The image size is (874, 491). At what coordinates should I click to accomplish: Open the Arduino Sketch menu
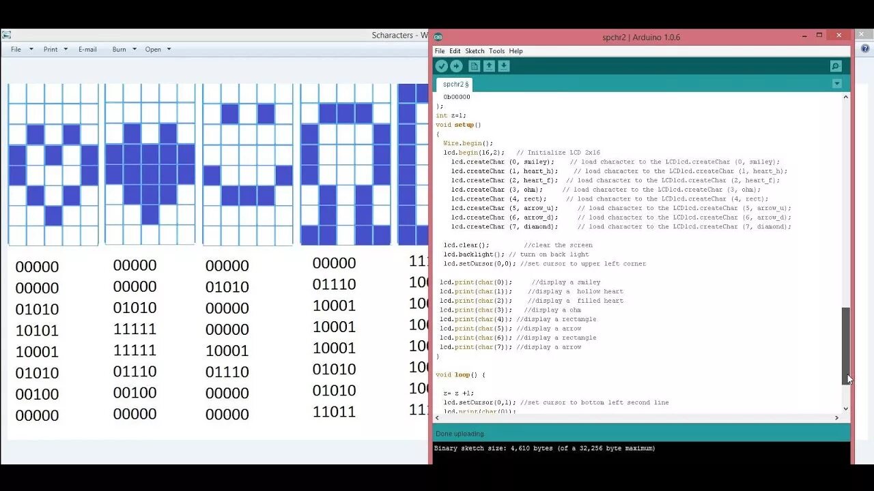click(x=475, y=51)
